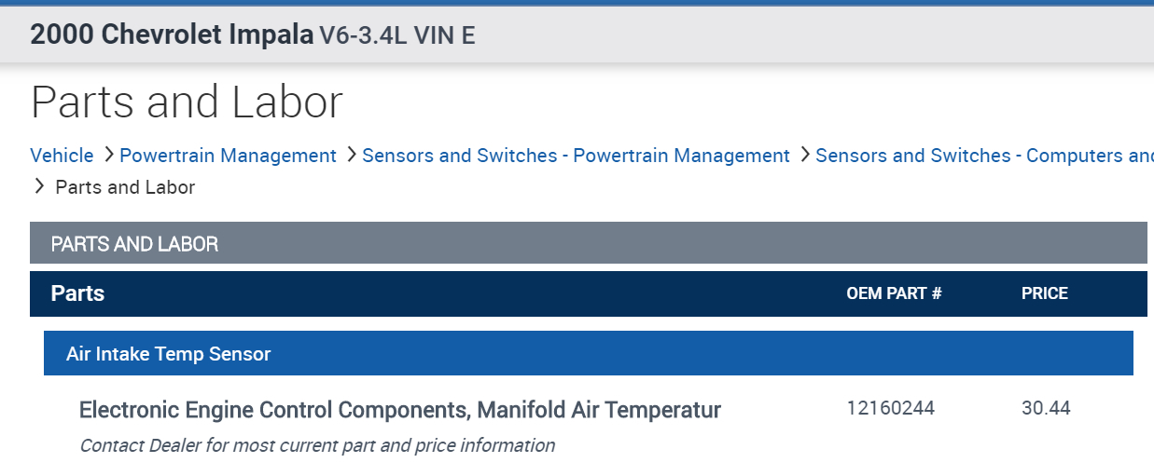The height and width of the screenshot is (463, 1154).
Task: Click the chevron after Powertrain Management link
Action: [351, 155]
